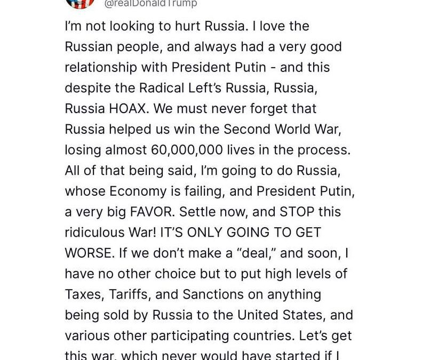
Task: Select the phrase "Taxes, Tariffs, and Sanctions"
Action: point(154,294)
